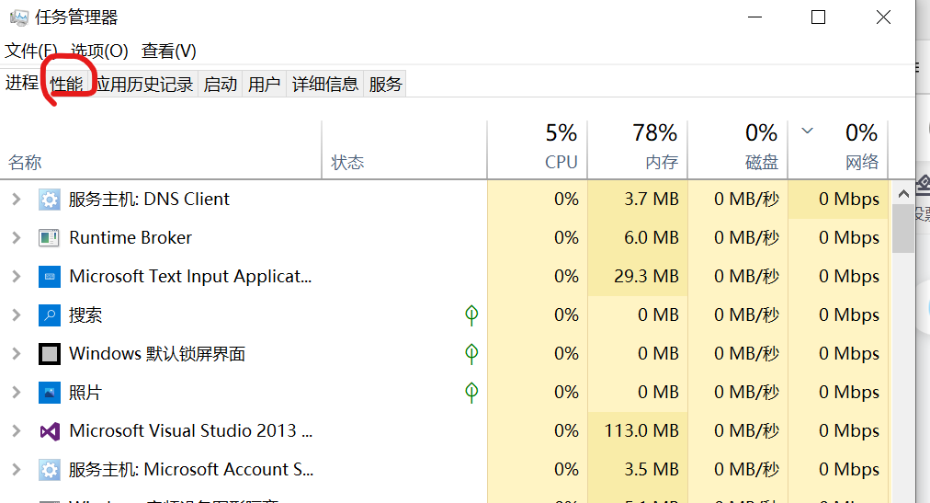Open the 选项(O) menu
Screen dimensions: 930x503
point(99,51)
